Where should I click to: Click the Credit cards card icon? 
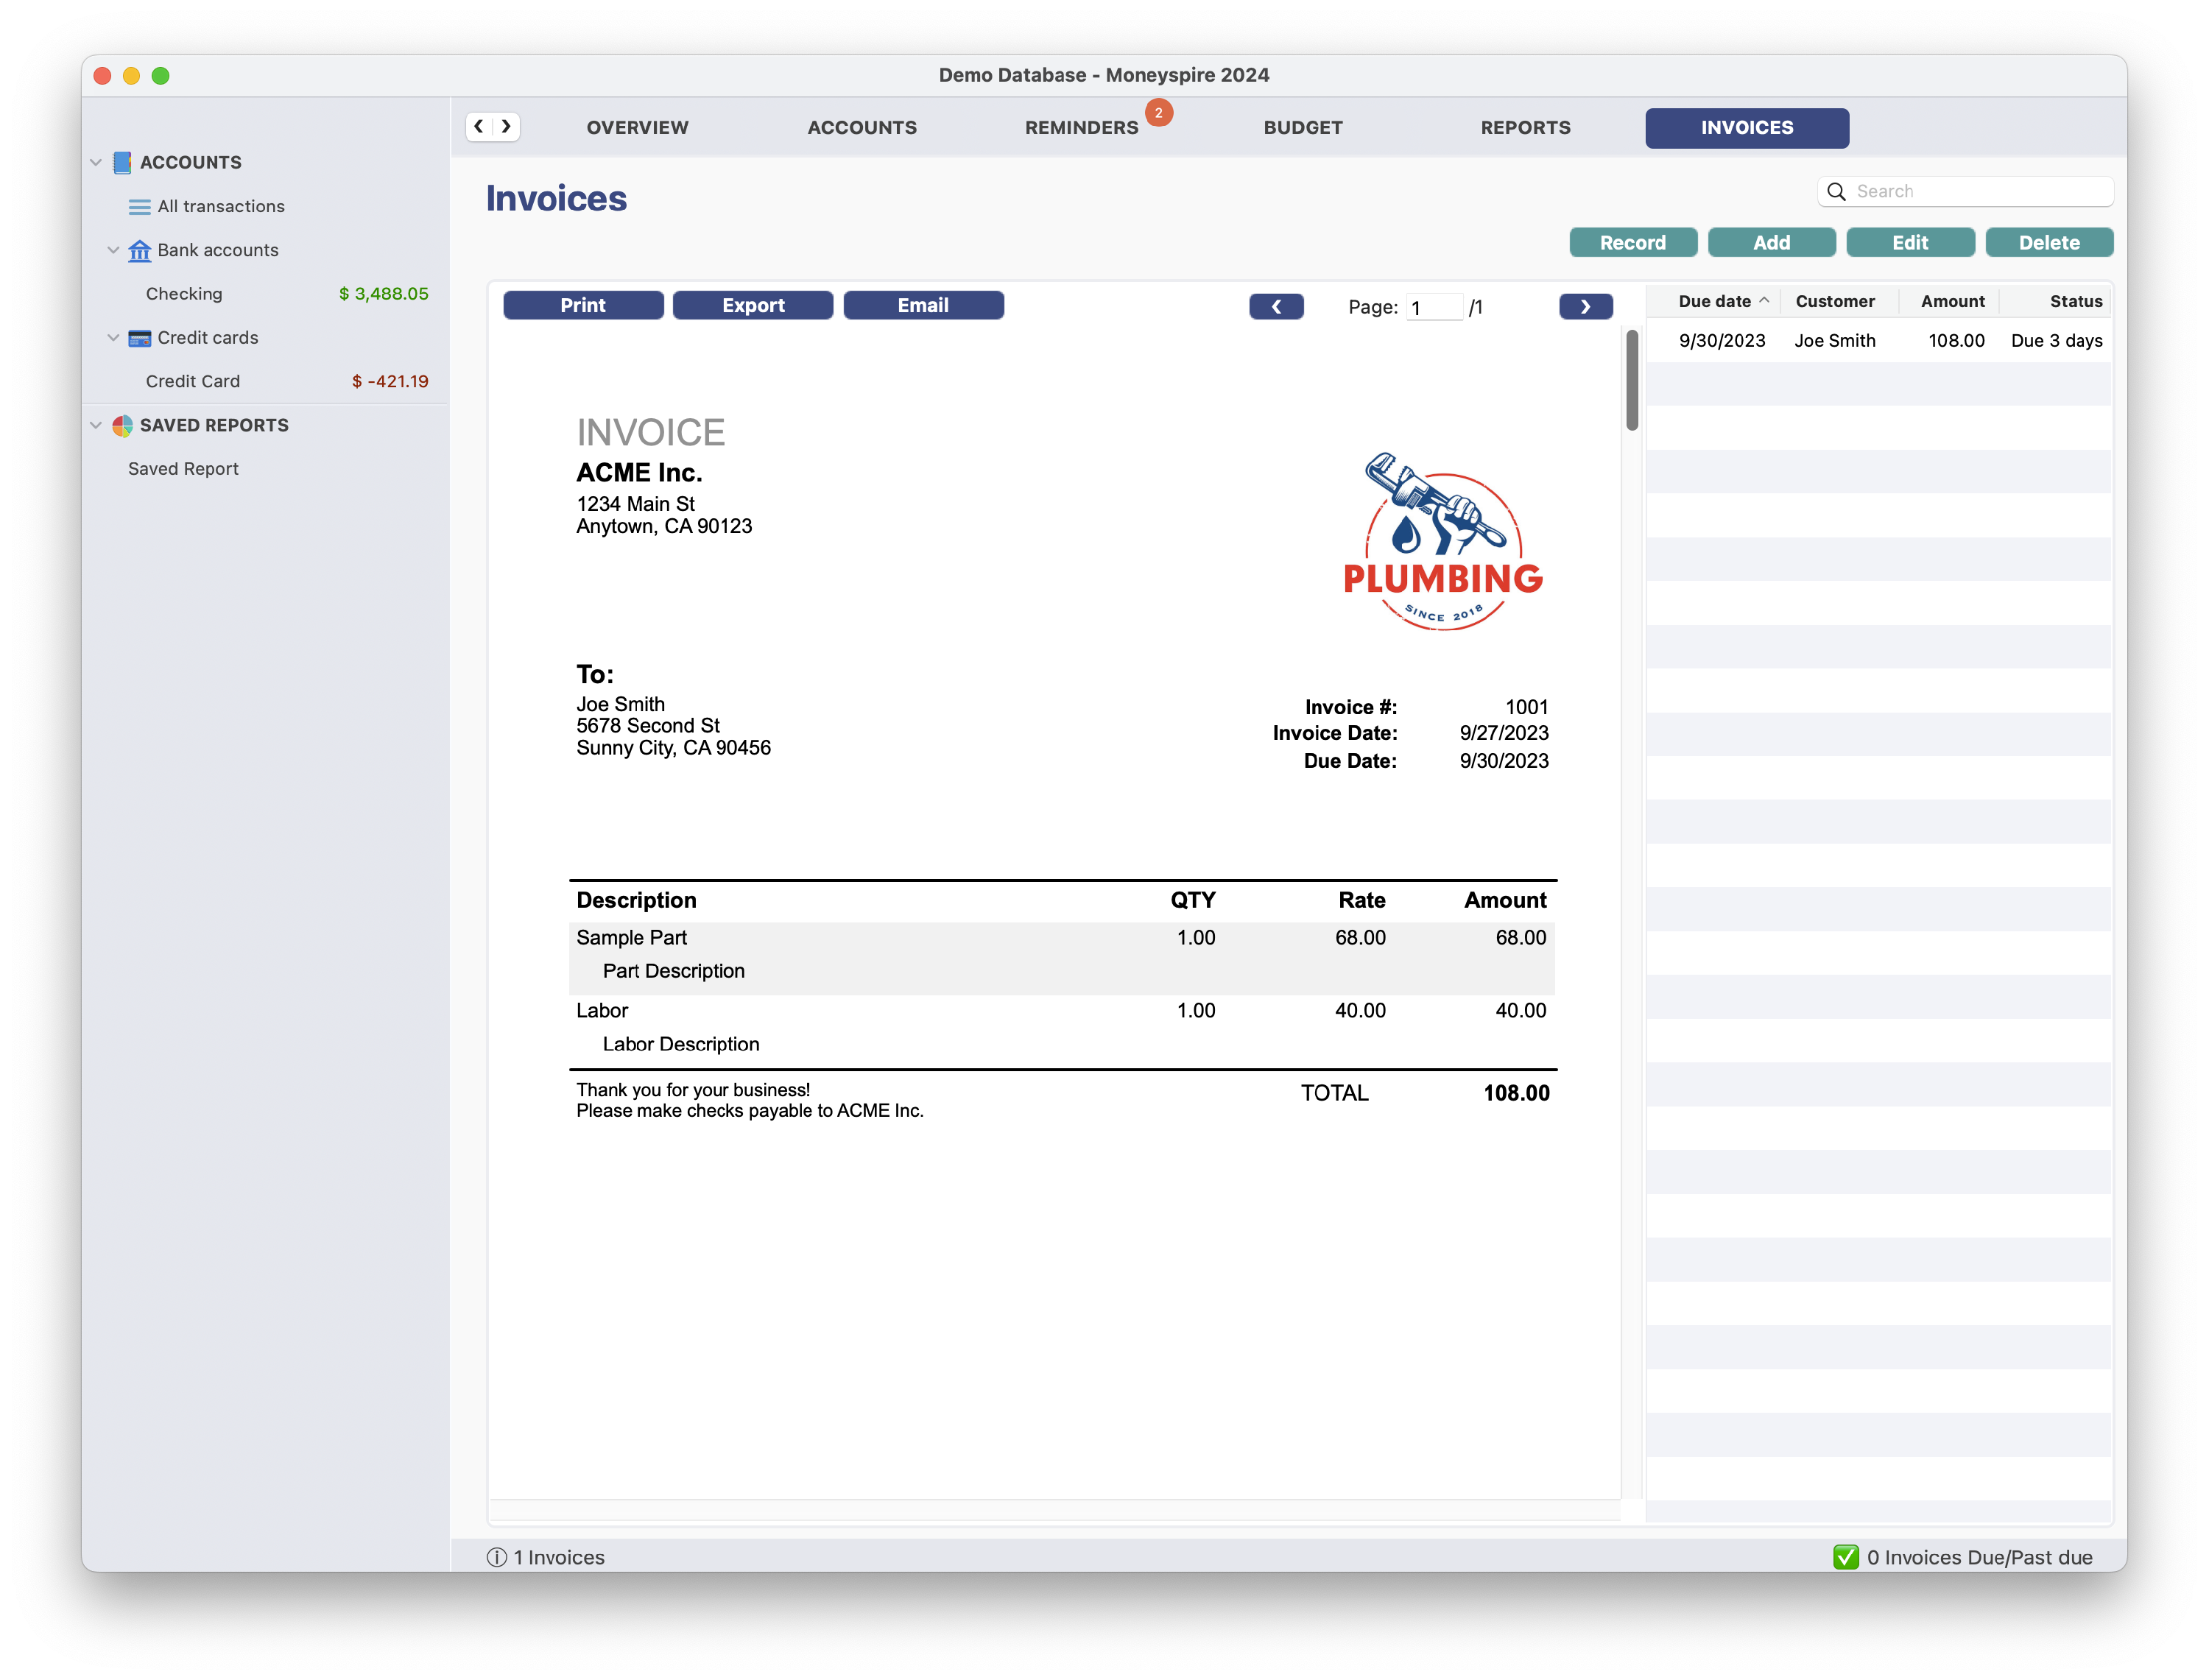point(139,338)
